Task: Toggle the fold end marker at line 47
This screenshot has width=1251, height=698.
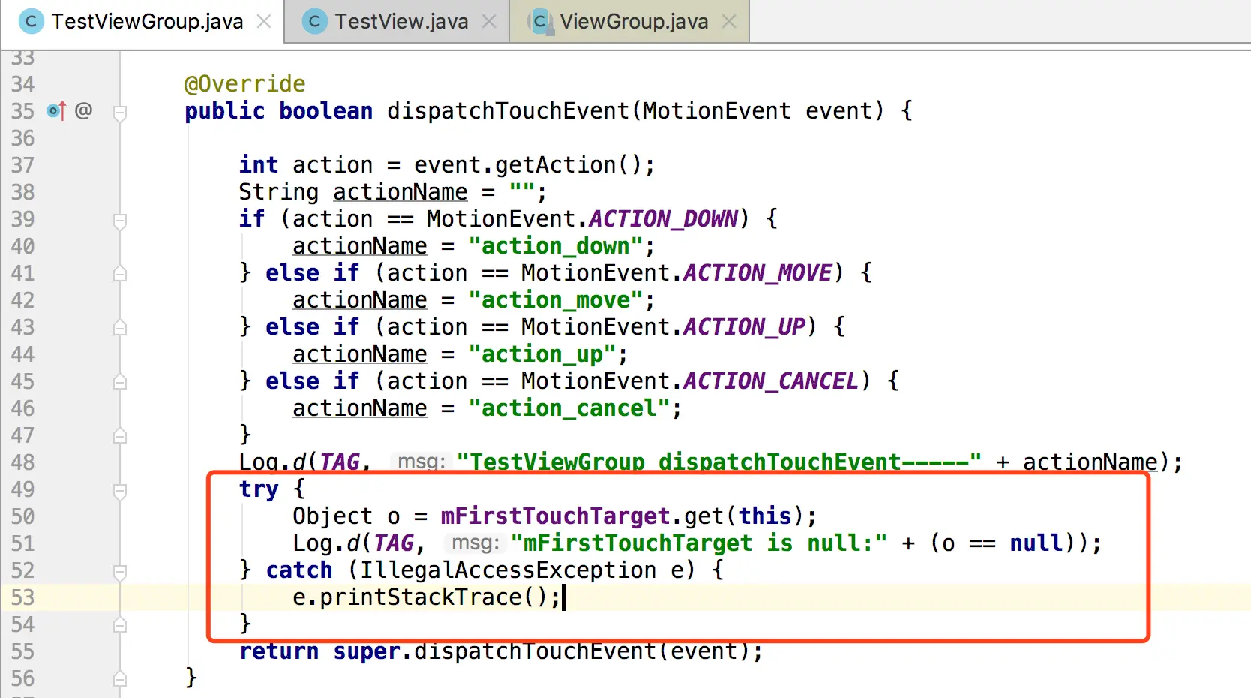Action: click(x=119, y=435)
